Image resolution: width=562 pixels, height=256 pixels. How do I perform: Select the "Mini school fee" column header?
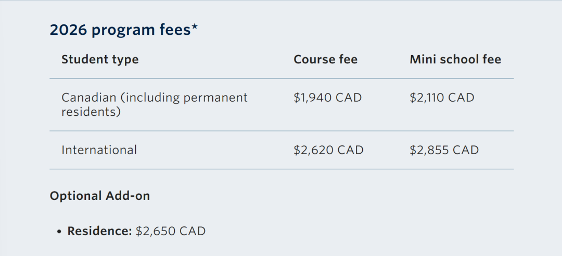tap(455, 60)
